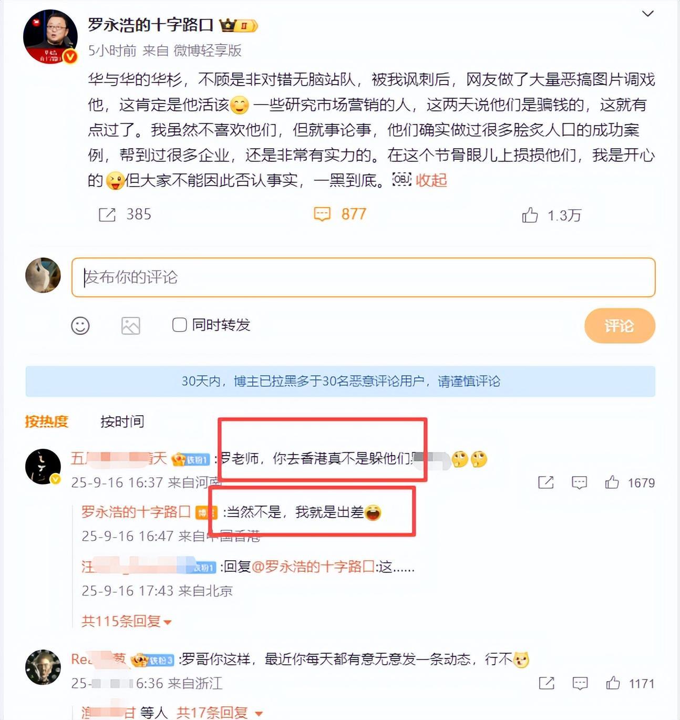Like the post with 1.3万 thumbs-up

click(530, 214)
